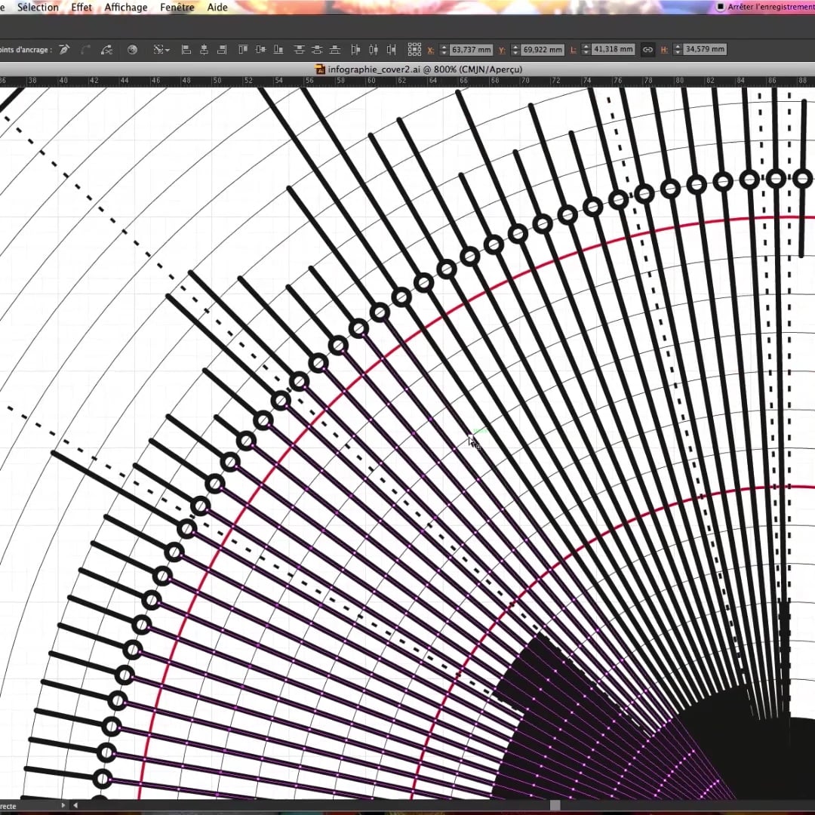The image size is (815, 815).
Task: Open the Fenêtre menu
Action: tap(177, 8)
